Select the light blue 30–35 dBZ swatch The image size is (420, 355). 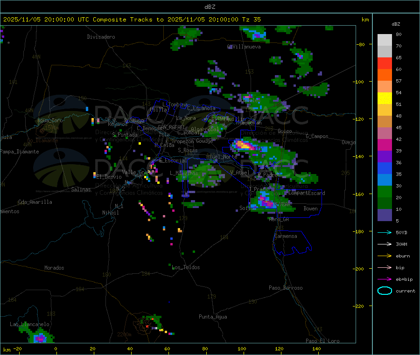(385, 180)
